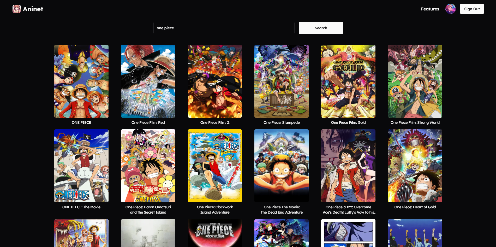
Task: Open the Baron Omatsuri and Secret Island poster
Action: tap(148, 166)
